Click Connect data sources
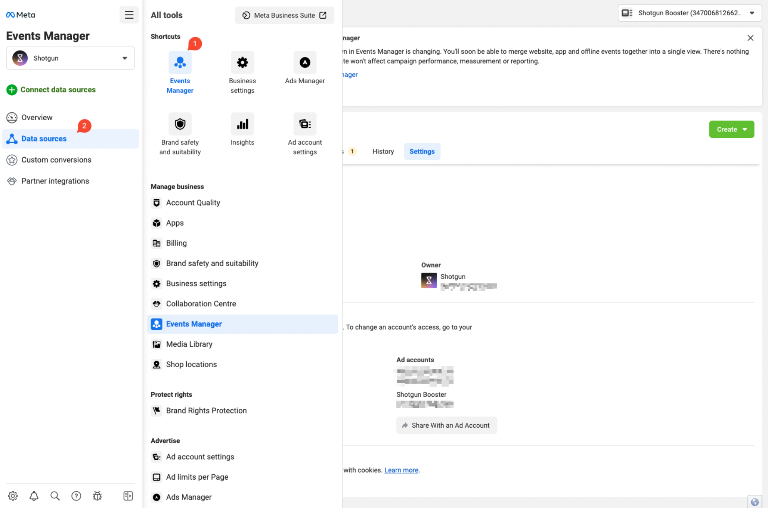Screen dimensions: 768x508 pyautogui.click(x=51, y=90)
